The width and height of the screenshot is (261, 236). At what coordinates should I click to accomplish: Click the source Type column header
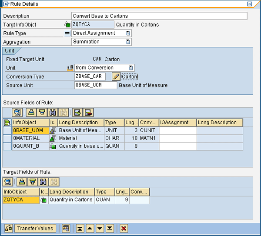(x=114, y=123)
